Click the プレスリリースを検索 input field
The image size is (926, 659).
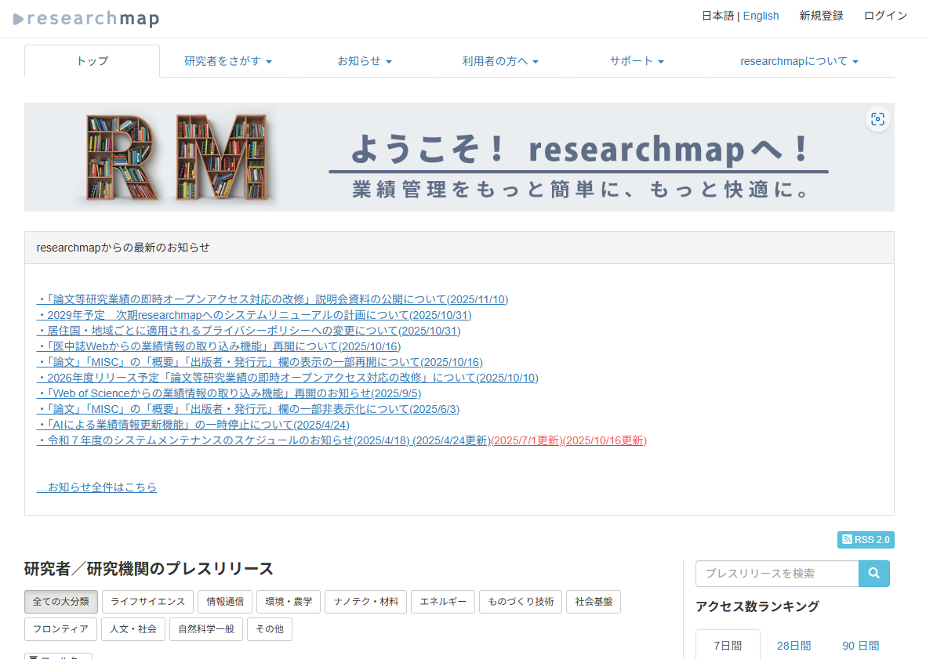[x=776, y=574]
